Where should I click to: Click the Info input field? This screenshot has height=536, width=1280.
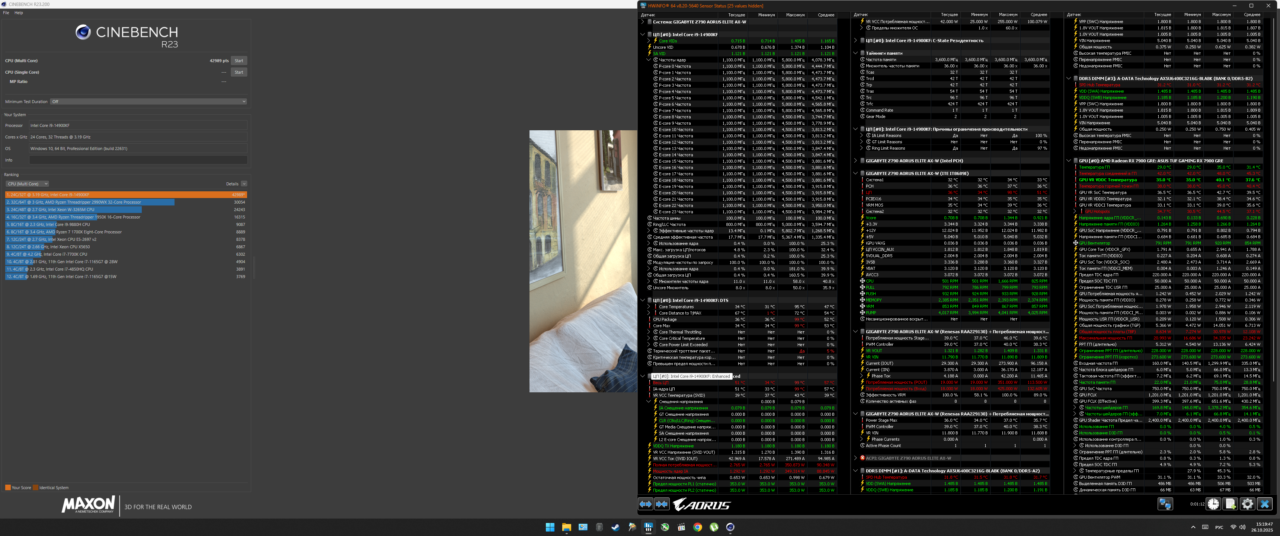[x=138, y=160]
